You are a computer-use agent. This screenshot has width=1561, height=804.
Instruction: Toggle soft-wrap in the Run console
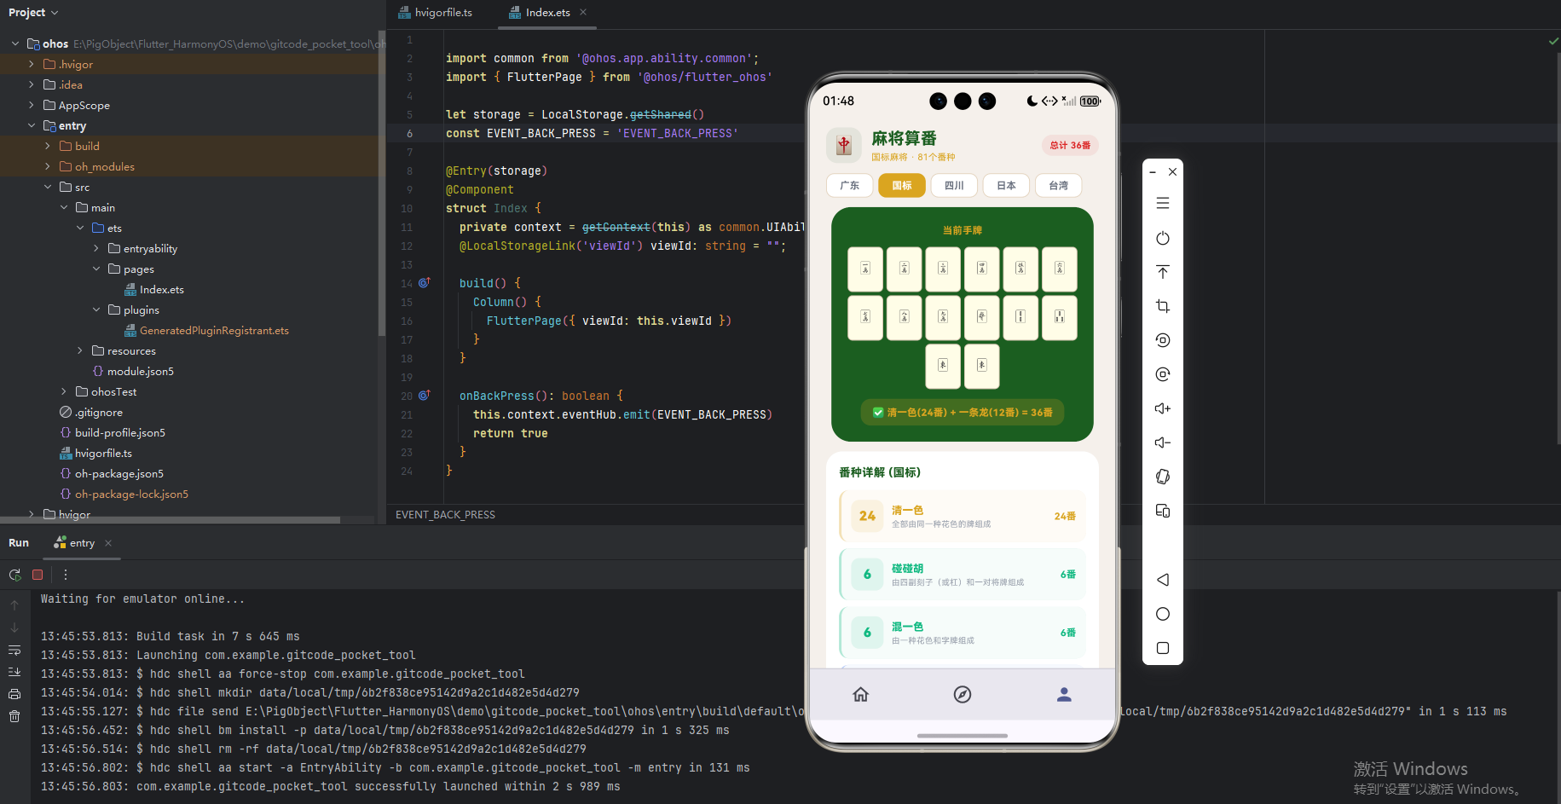click(14, 650)
